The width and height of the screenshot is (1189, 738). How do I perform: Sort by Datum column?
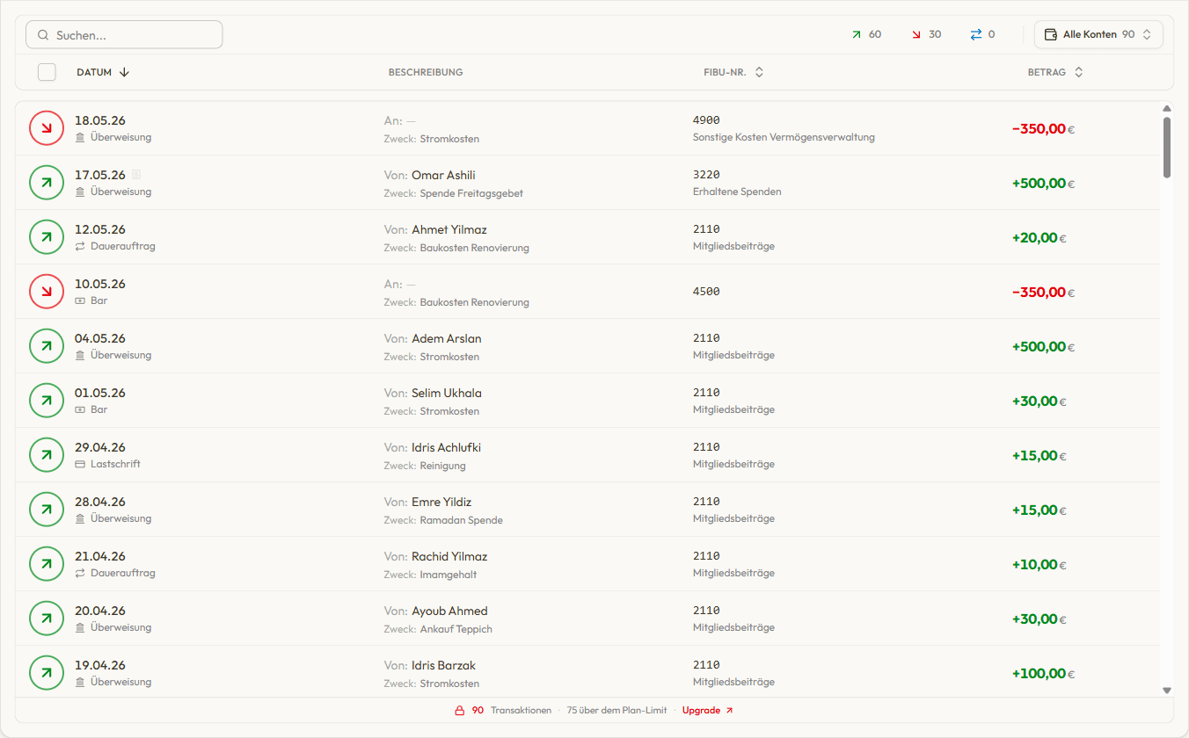tap(103, 72)
